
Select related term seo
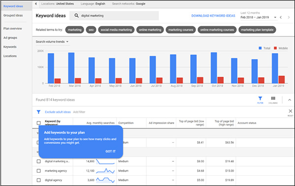[91, 30]
